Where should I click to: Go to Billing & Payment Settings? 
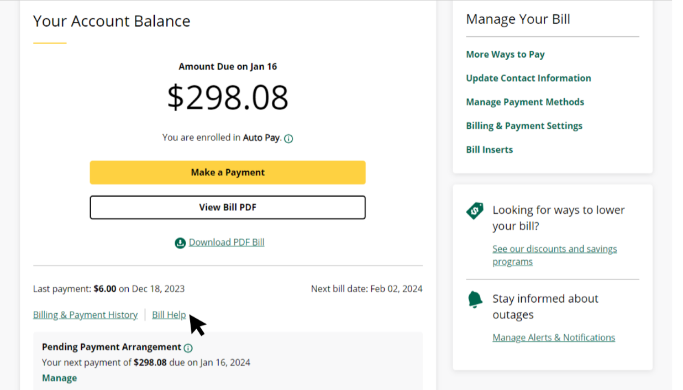coord(524,126)
